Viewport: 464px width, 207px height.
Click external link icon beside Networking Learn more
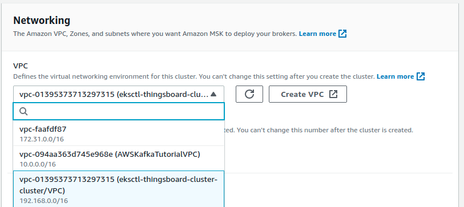pos(342,34)
